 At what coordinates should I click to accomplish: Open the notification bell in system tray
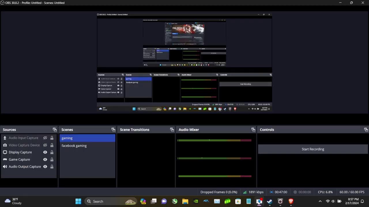pos(362,201)
